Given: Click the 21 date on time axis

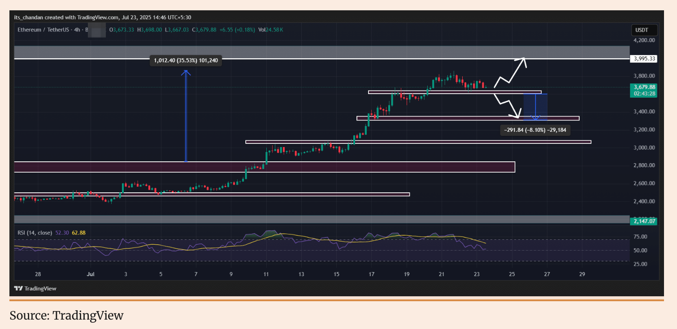Looking at the screenshot, I should [x=442, y=274].
